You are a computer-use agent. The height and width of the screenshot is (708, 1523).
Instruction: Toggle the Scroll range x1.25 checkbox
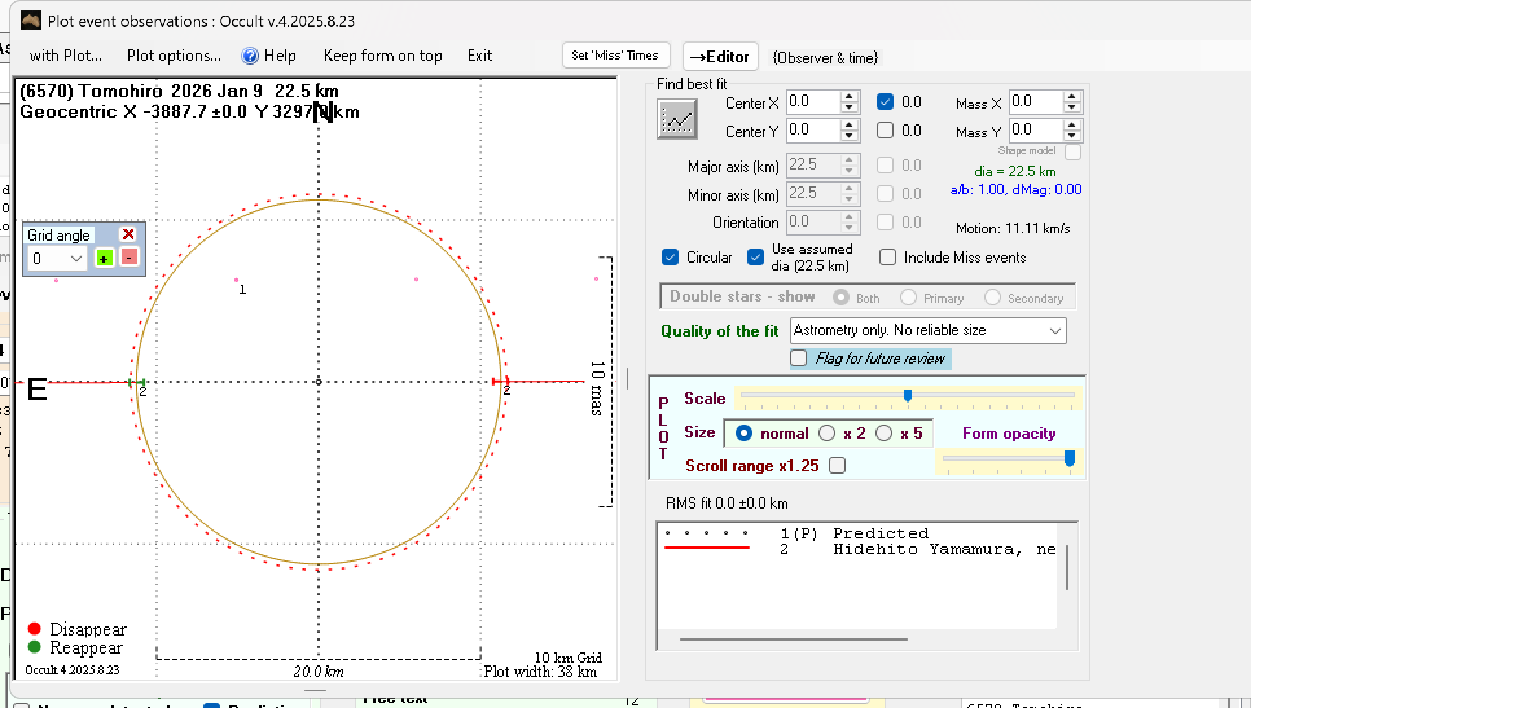click(837, 466)
